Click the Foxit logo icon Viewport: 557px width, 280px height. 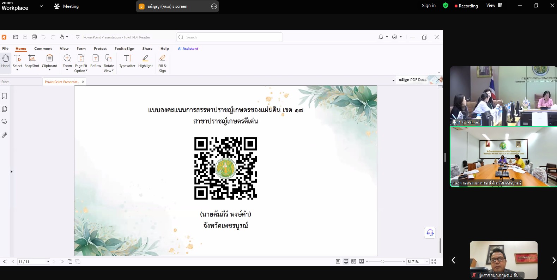4,37
